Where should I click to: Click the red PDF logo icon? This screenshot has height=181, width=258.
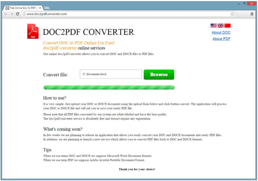click(x=33, y=31)
